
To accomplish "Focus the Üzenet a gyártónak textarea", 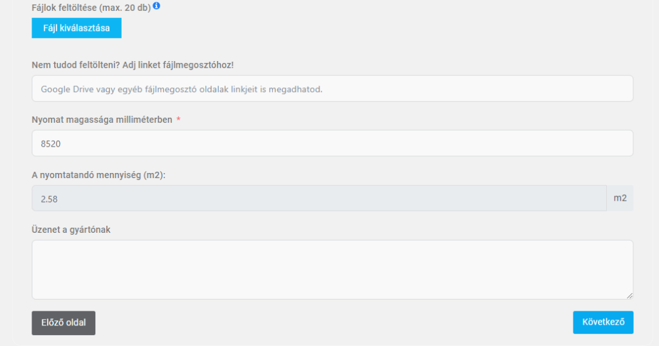I will click(x=332, y=269).
